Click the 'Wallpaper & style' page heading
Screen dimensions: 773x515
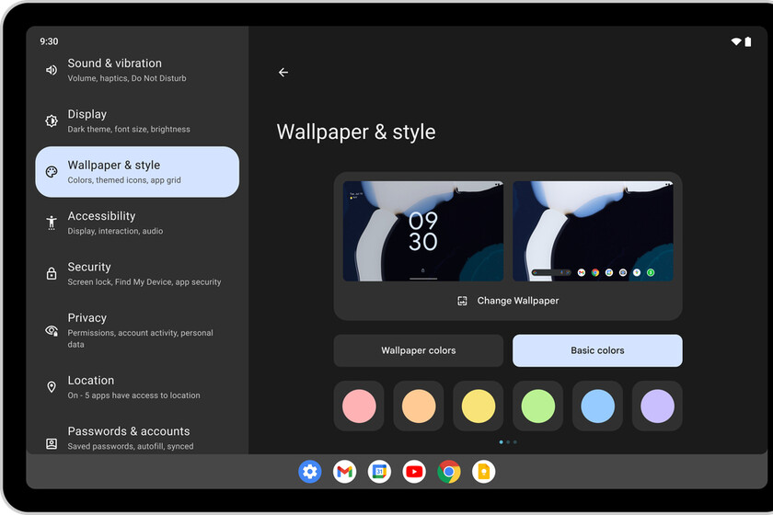click(x=356, y=132)
